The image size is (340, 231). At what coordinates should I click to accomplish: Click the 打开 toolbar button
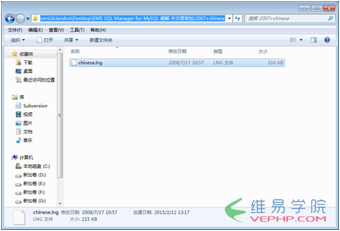[x=45, y=40]
